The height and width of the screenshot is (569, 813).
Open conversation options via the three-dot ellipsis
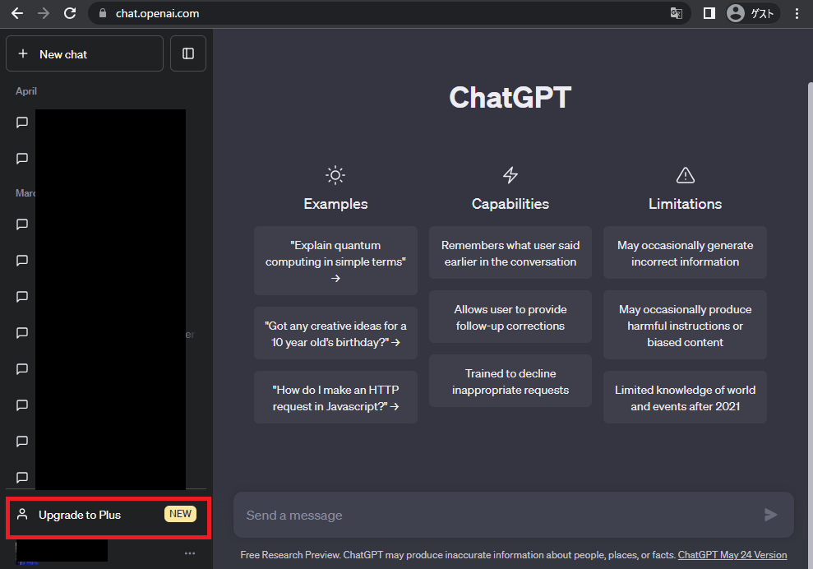coord(190,553)
